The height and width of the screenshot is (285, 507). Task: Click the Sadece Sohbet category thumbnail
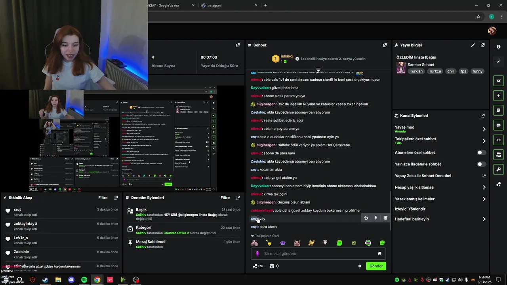[x=401, y=68]
